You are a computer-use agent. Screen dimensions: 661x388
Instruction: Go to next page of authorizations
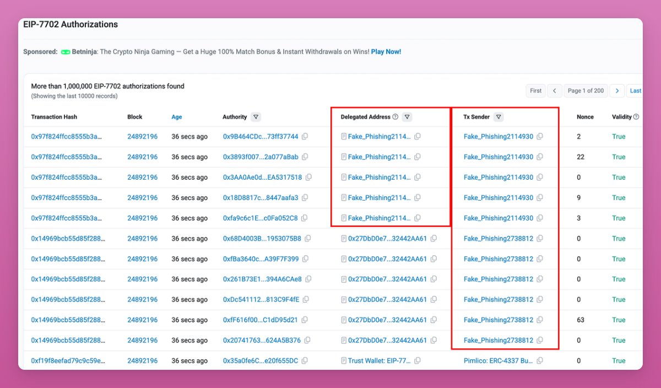(617, 91)
